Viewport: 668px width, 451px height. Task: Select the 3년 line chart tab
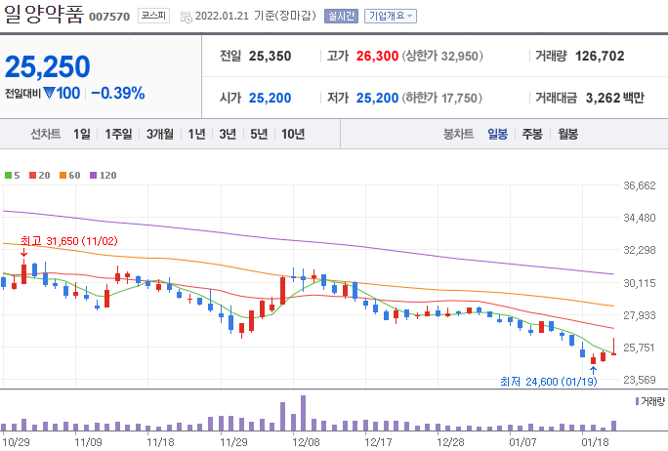[x=228, y=134]
